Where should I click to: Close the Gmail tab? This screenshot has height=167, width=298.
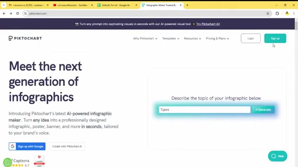click(x=47, y=5)
